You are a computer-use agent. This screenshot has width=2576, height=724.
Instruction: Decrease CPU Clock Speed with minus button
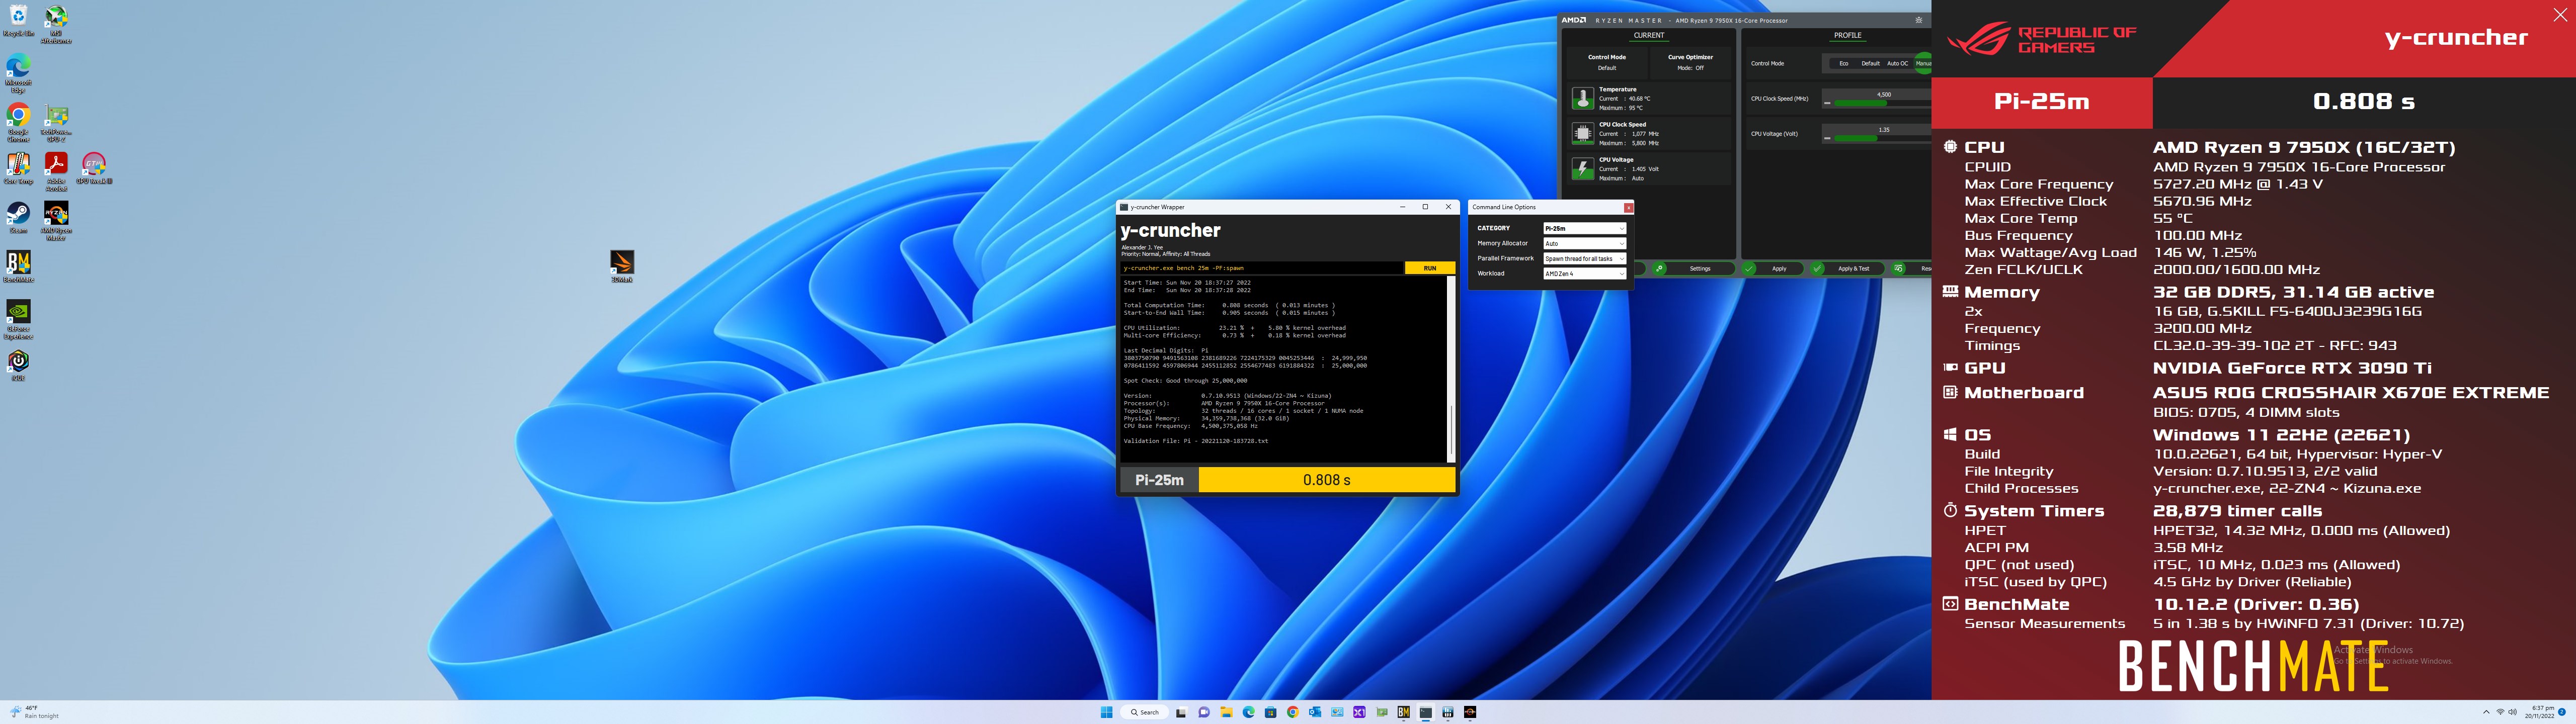click(x=1828, y=103)
